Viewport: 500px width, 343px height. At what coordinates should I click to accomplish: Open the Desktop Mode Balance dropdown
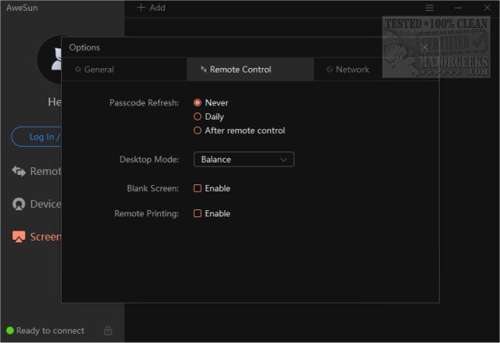(244, 159)
